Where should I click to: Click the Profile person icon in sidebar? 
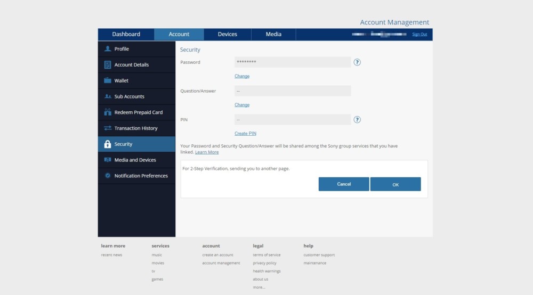pyautogui.click(x=108, y=49)
